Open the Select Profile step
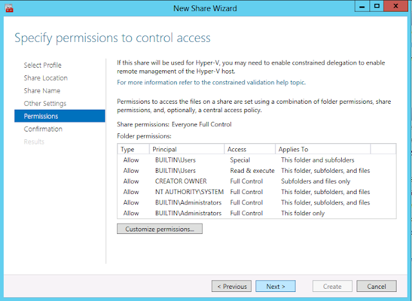The height and width of the screenshot is (301, 412). [x=42, y=65]
